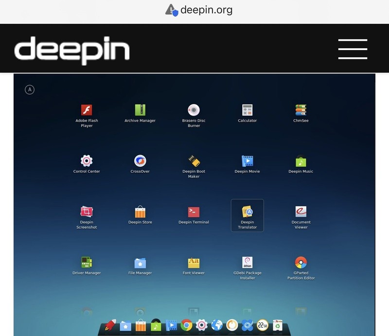Open GDebi Package Installer

[248, 268]
